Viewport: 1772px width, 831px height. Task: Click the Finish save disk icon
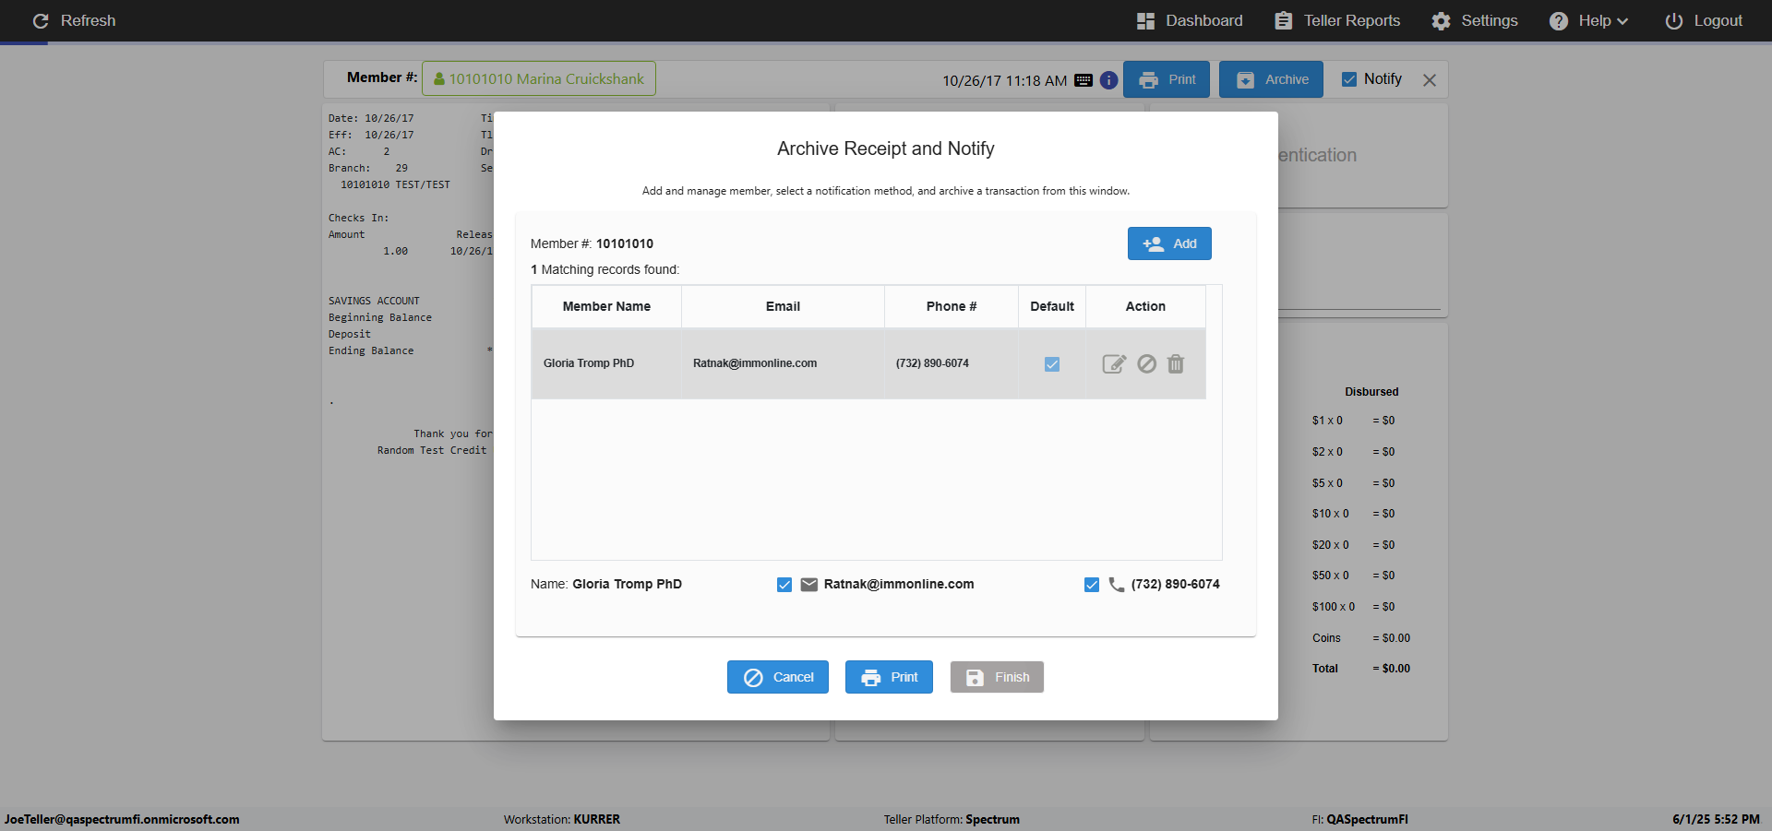(975, 678)
